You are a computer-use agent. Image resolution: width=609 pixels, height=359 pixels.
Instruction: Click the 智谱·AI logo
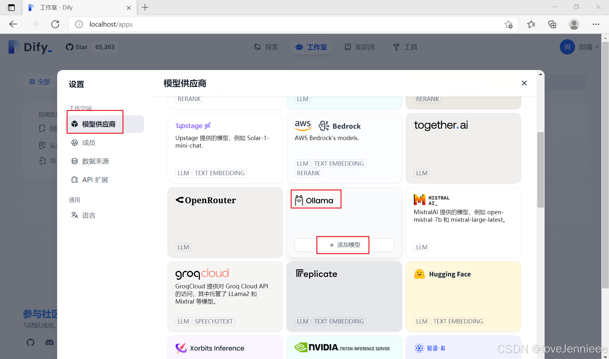tap(430, 348)
